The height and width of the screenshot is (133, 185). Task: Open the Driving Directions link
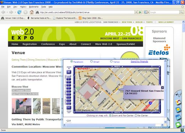point(37,60)
